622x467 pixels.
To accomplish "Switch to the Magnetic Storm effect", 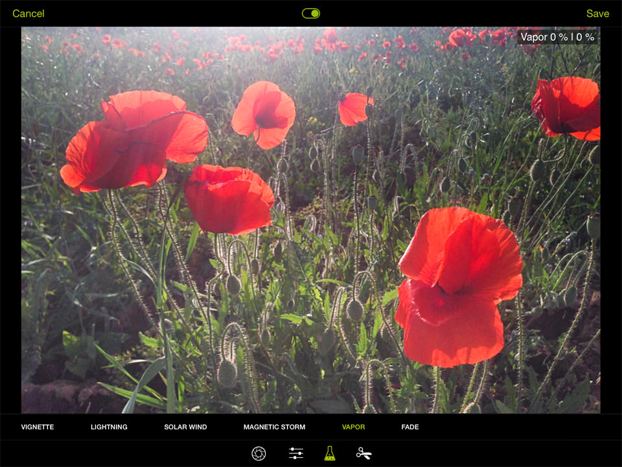I will point(274,427).
